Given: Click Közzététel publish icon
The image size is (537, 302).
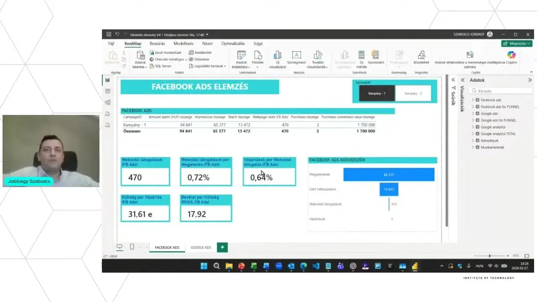Looking at the screenshot, I should (x=421, y=55).
